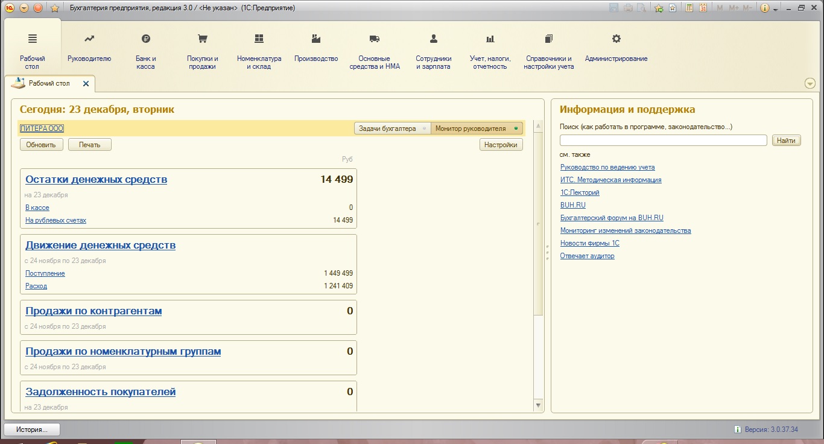Go to the Производство section
The height and width of the screenshot is (444, 824).
pos(316,48)
